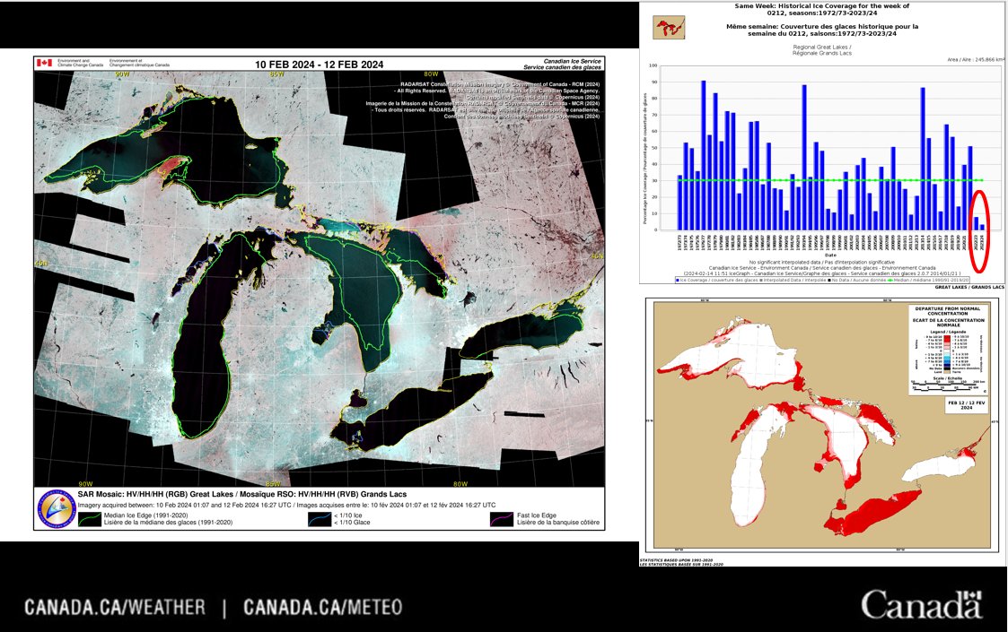Click the French 'Même semaine' chart title
Viewport: 1008px width, 632px height.
(x=822, y=30)
